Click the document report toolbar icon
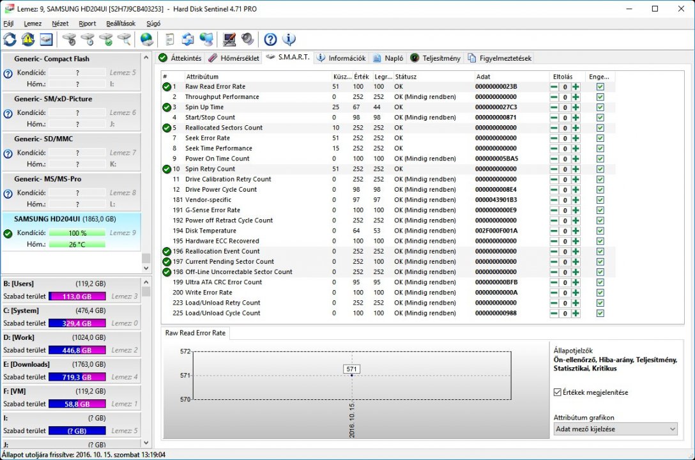695x460 pixels. tap(169, 40)
